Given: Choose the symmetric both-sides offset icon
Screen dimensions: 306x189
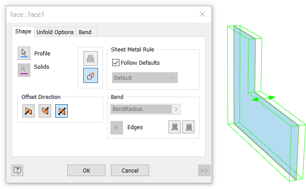Looking at the screenshot, I should click(61, 111).
